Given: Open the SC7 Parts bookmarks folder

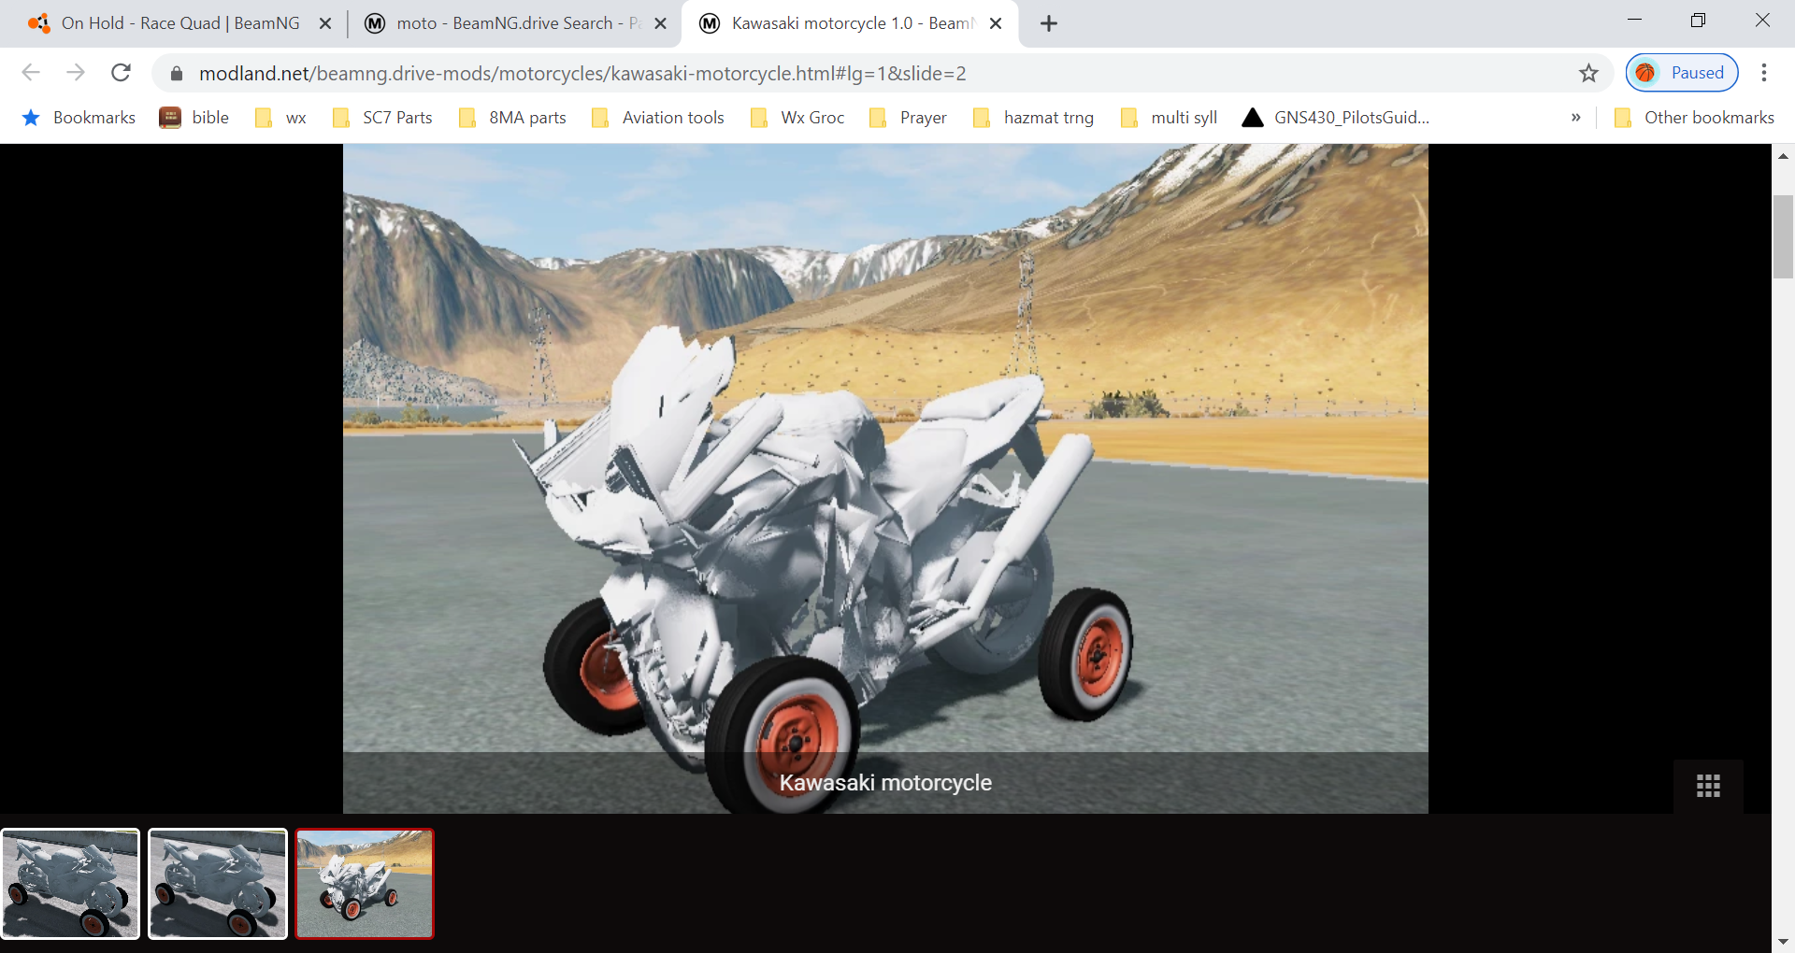Looking at the screenshot, I should 382,118.
